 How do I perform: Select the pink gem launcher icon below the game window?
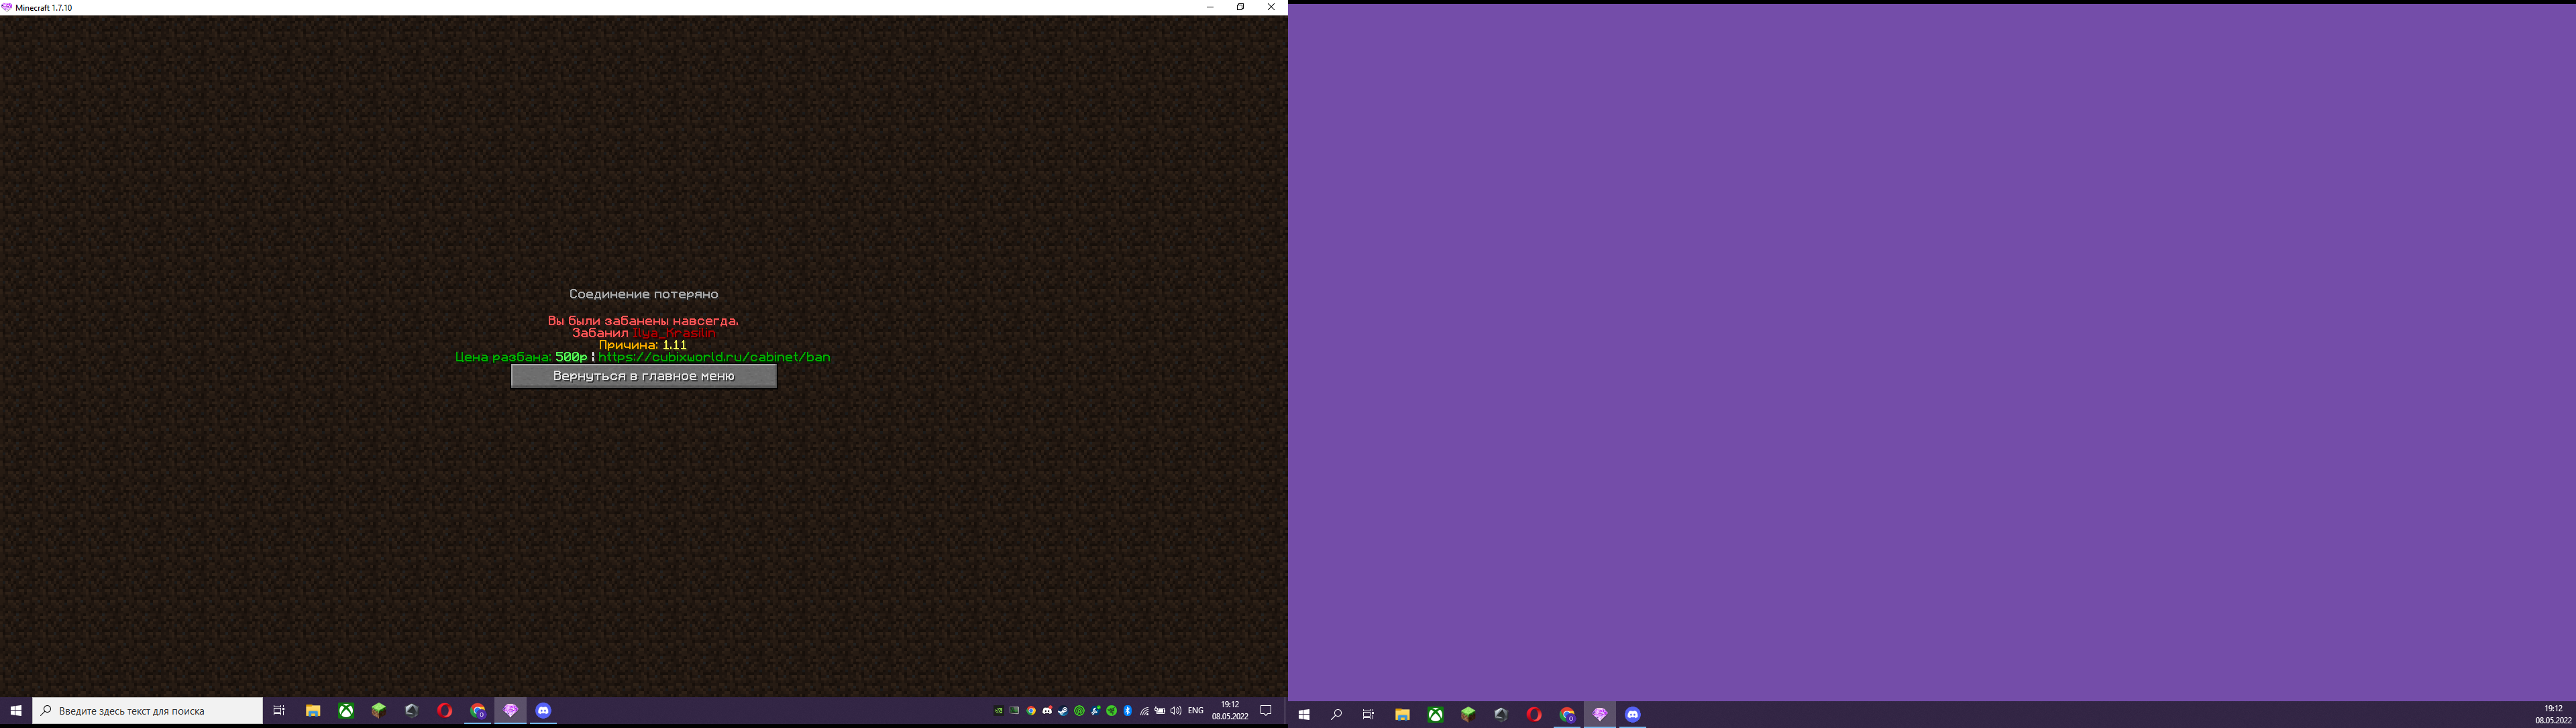(511, 711)
